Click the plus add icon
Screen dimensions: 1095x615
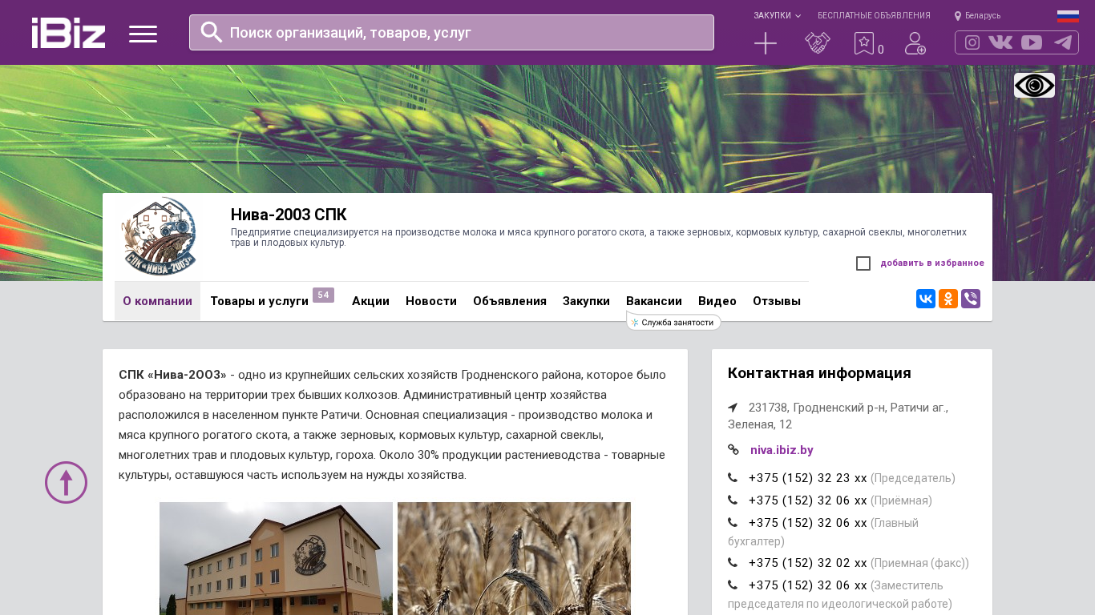[x=766, y=43]
